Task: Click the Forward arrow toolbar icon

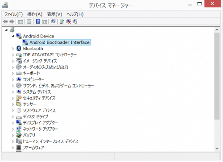Action: click(x=12, y=21)
